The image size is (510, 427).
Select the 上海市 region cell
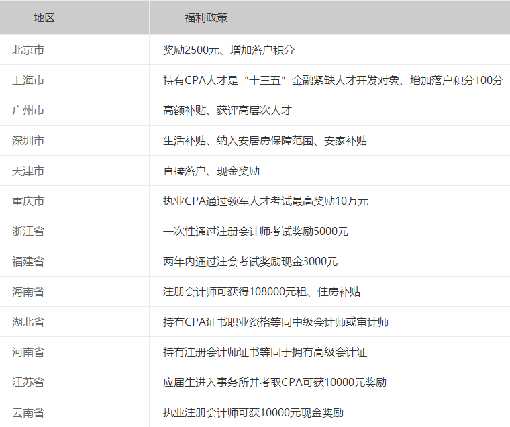tap(28, 80)
